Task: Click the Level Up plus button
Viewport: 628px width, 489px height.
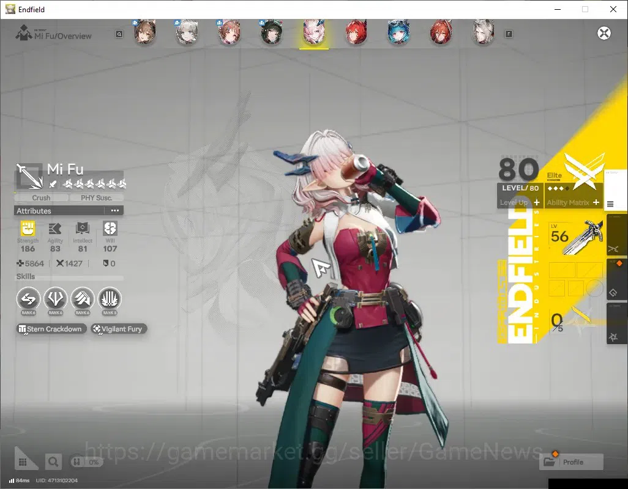Action: pyautogui.click(x=537, y=202)
